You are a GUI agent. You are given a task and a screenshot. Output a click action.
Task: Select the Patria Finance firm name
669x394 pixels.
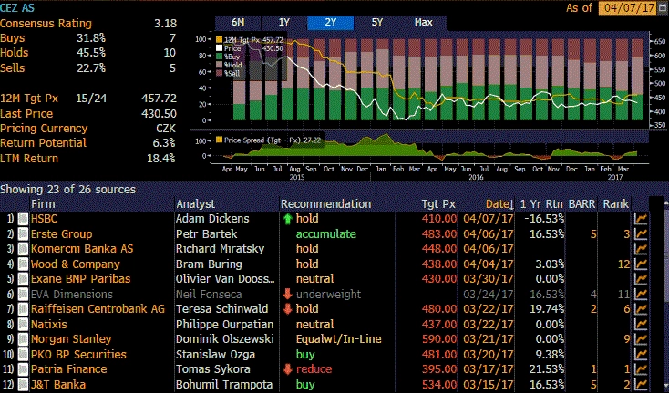tap(68, 369)
